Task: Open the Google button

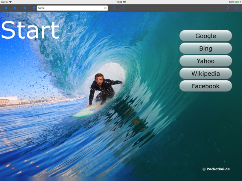Action: pyautogui.click(x=205, y=36)
